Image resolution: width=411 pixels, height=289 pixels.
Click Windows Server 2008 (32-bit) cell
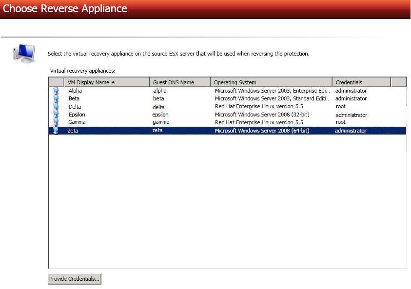(x=262, y=115)
